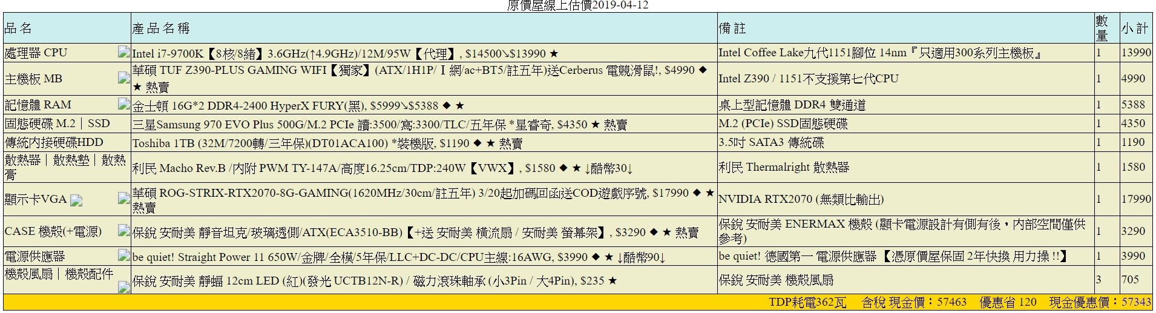This screenshot has width=1156, height=313.
Task: Select the 散熱器｜散熱墊｜散熱膏 category cell
Action: [x=67, y=167]
